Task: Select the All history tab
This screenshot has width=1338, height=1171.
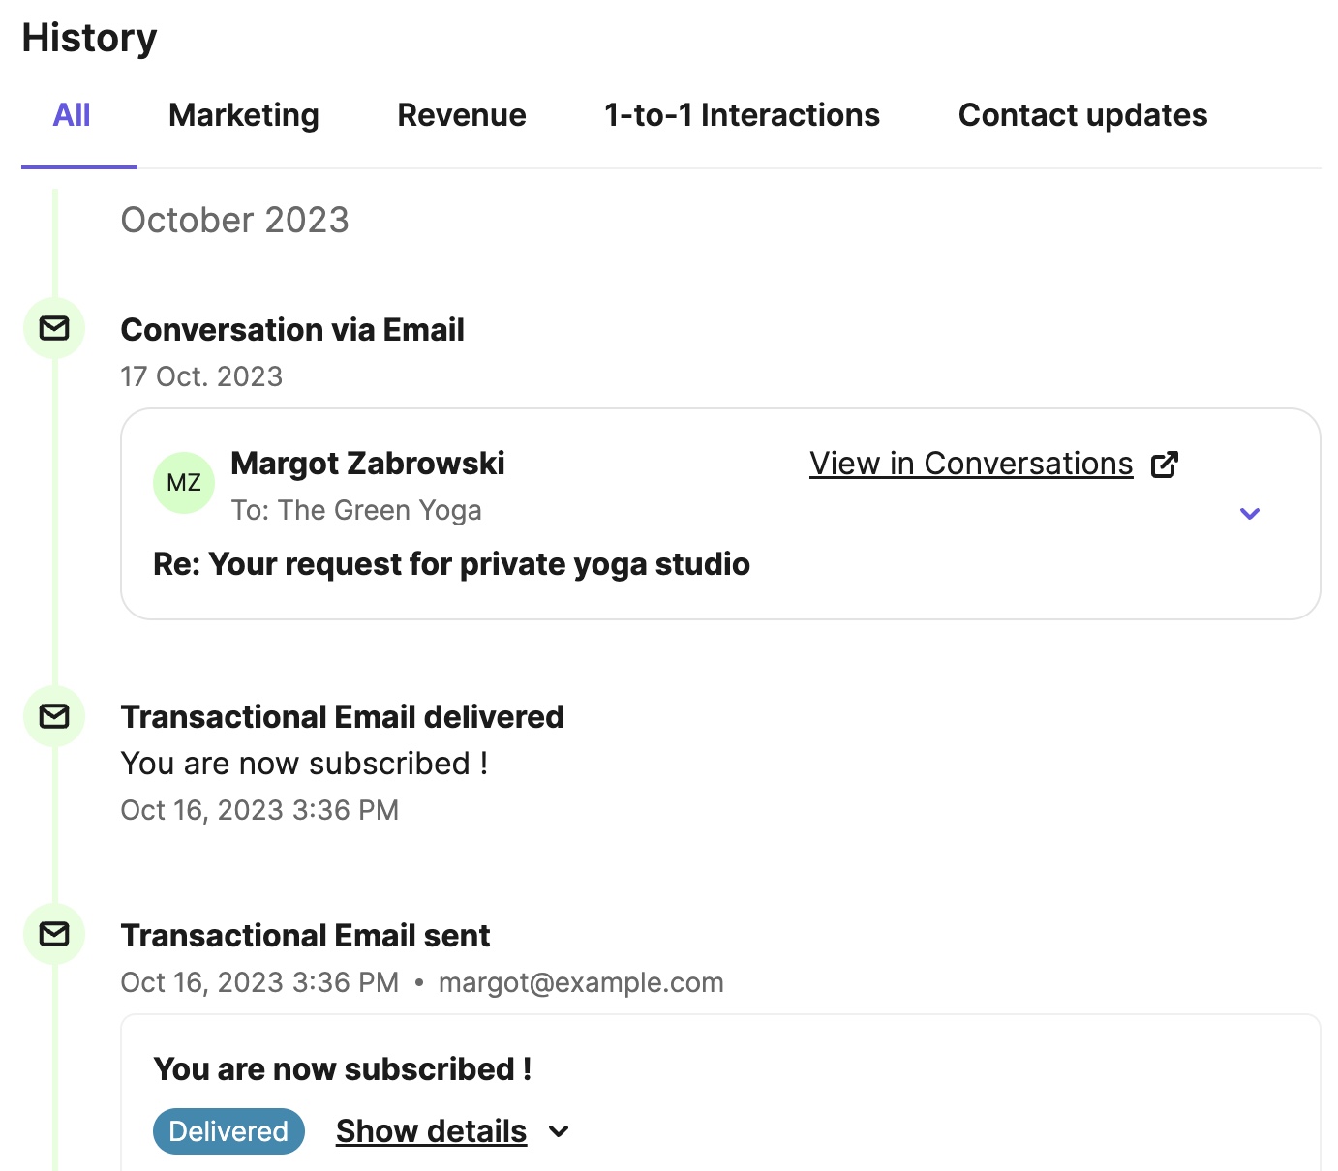Action: [72, 115]
